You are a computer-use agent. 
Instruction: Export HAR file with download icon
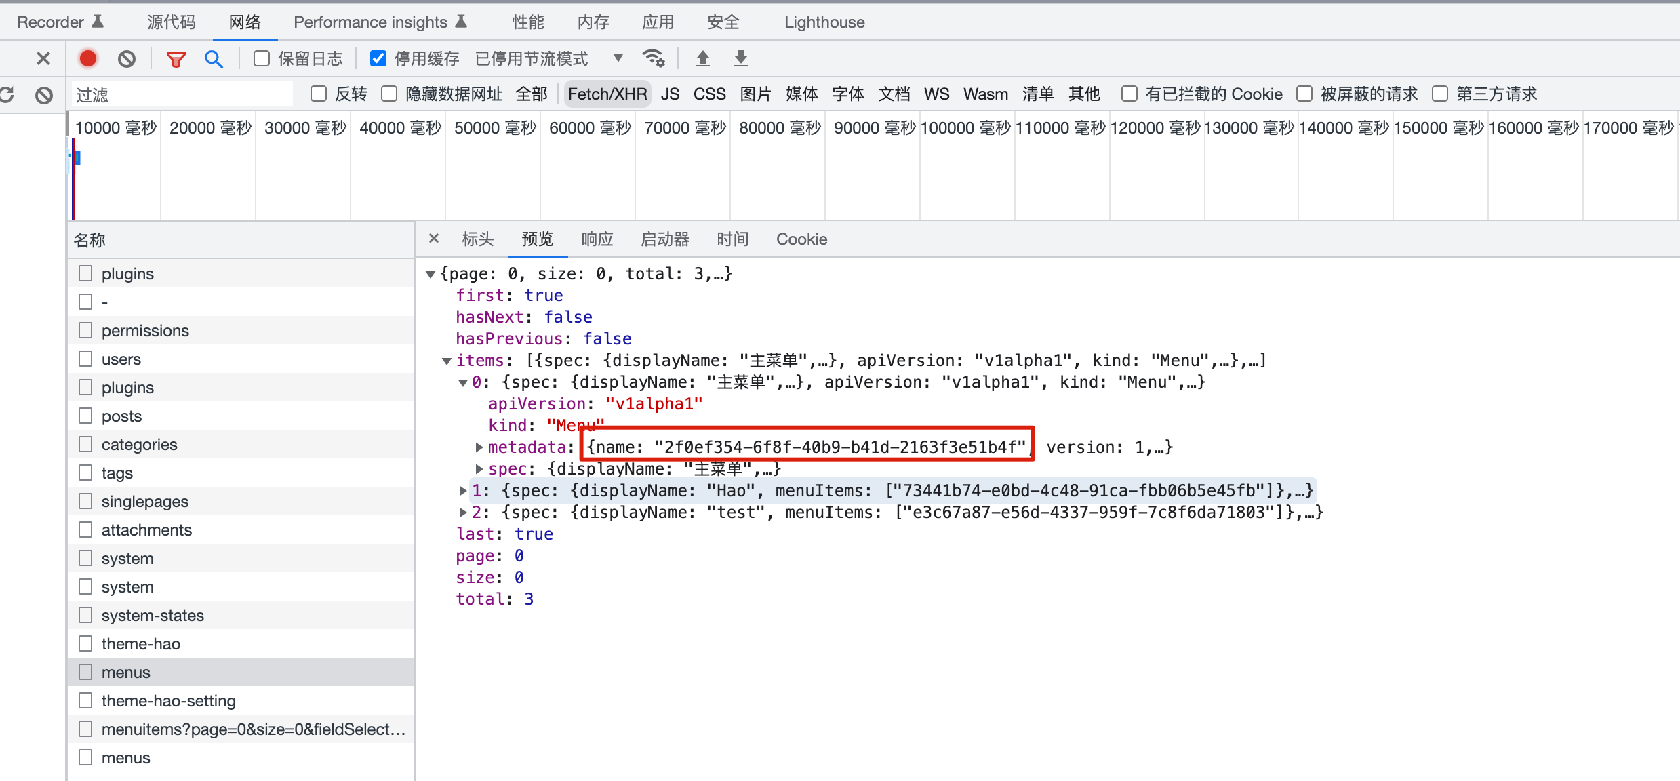(740, 58)
